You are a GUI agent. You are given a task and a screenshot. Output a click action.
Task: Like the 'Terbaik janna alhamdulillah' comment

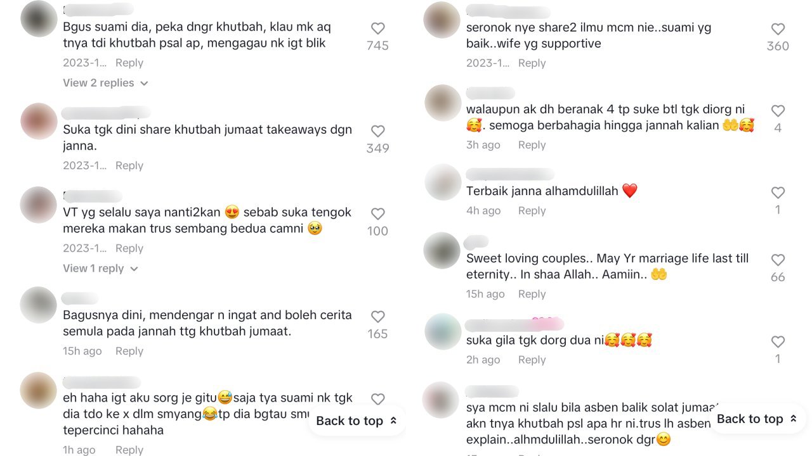coord(778,193)
